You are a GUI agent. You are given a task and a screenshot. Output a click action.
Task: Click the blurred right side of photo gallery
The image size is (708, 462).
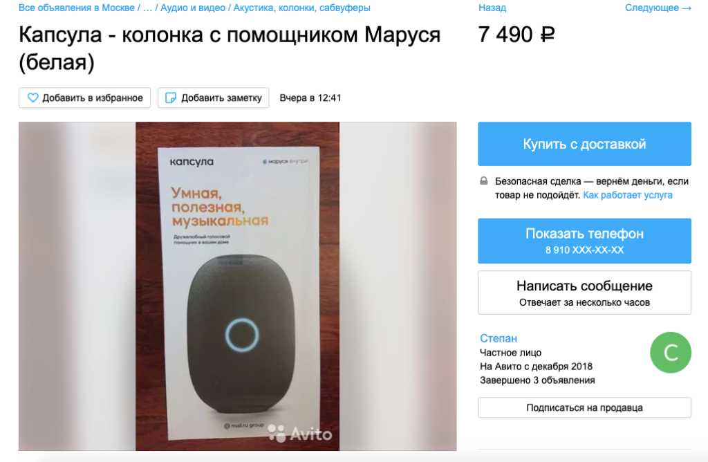pyautogui.click(x=398, y=286)
